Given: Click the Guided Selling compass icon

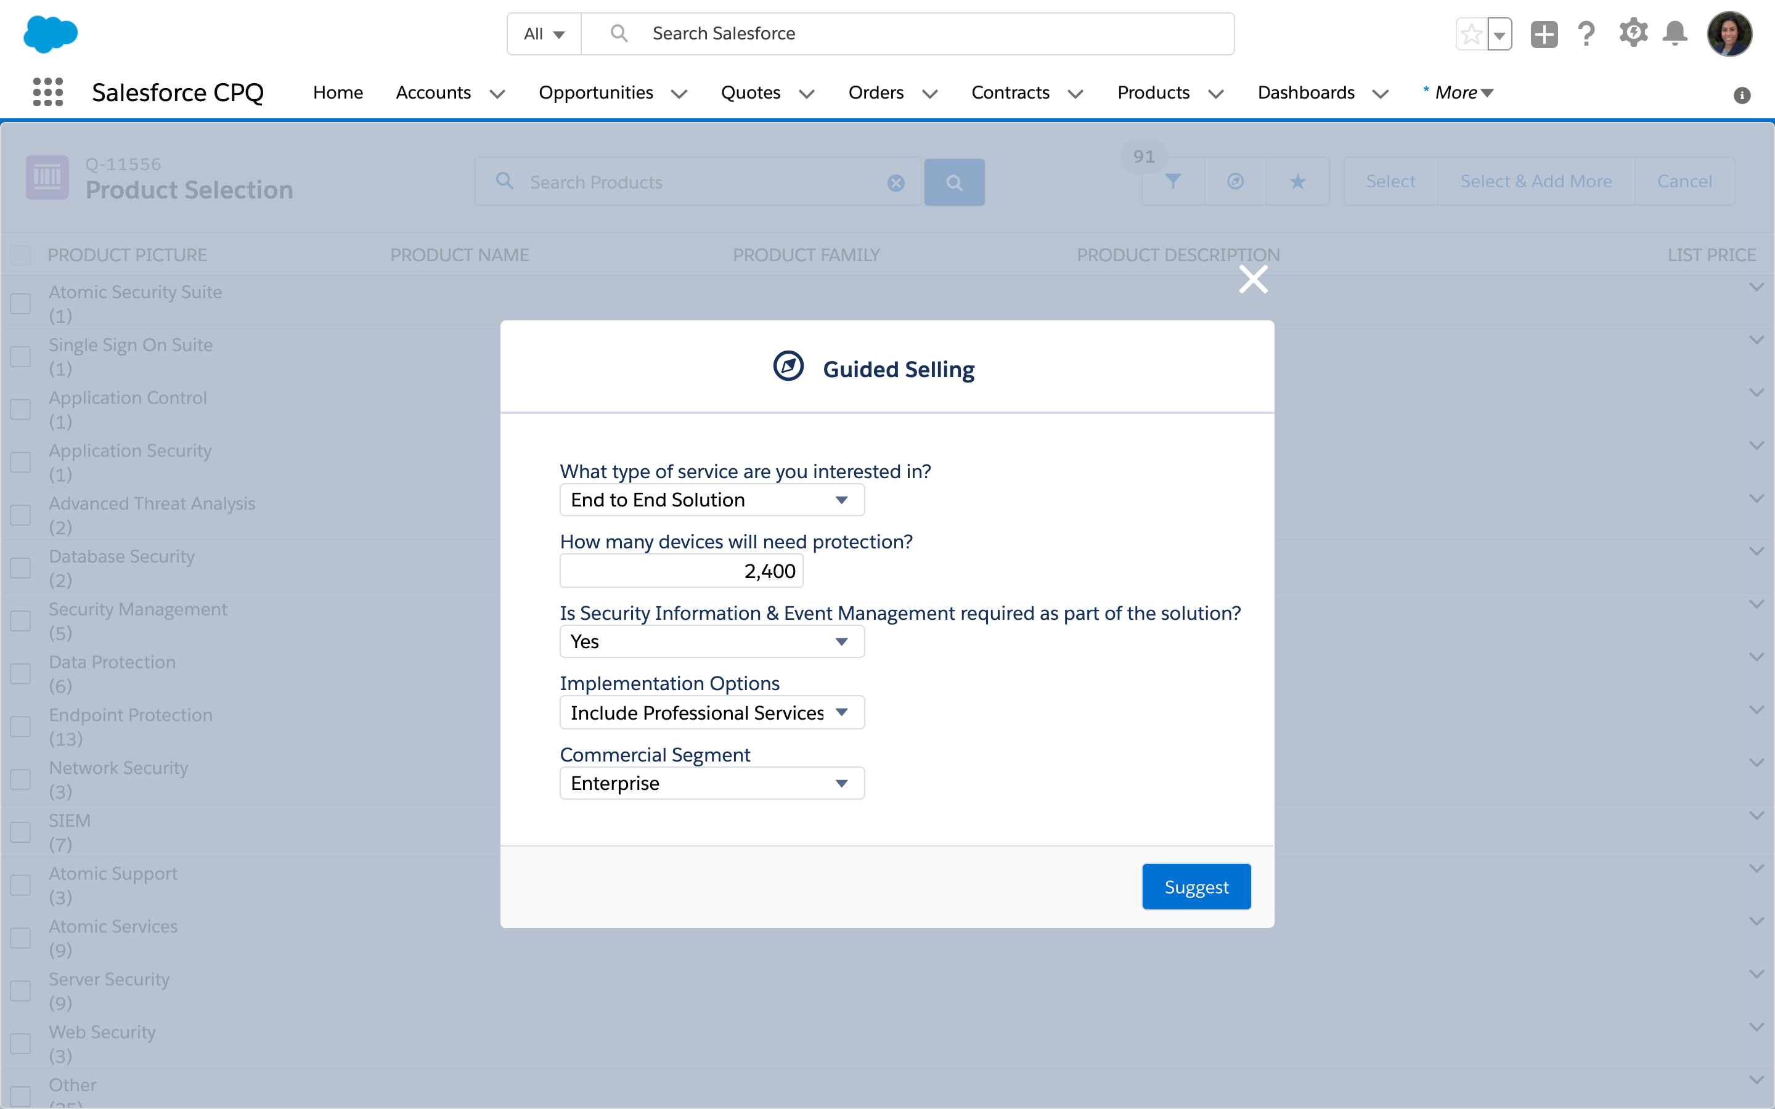Looking at the screenshot, I should [x=788, y=369].
